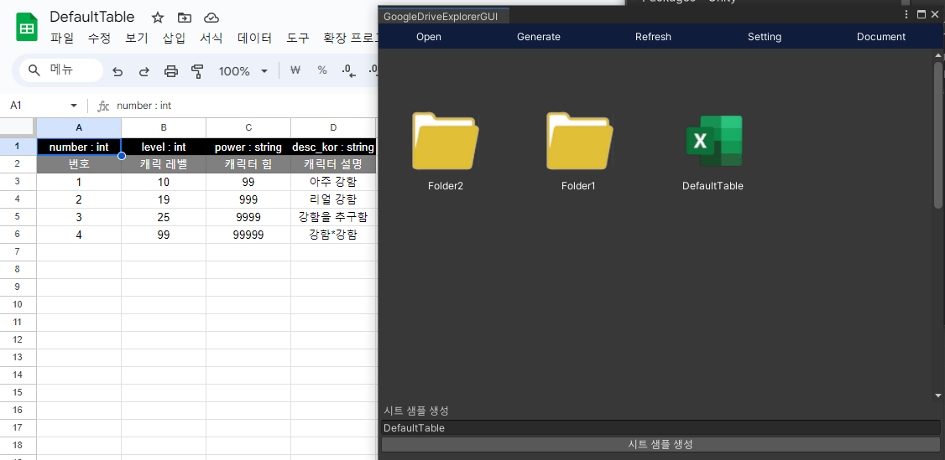Apply percent number format
This screenshot has width=945, height=460.
point(322,70)
